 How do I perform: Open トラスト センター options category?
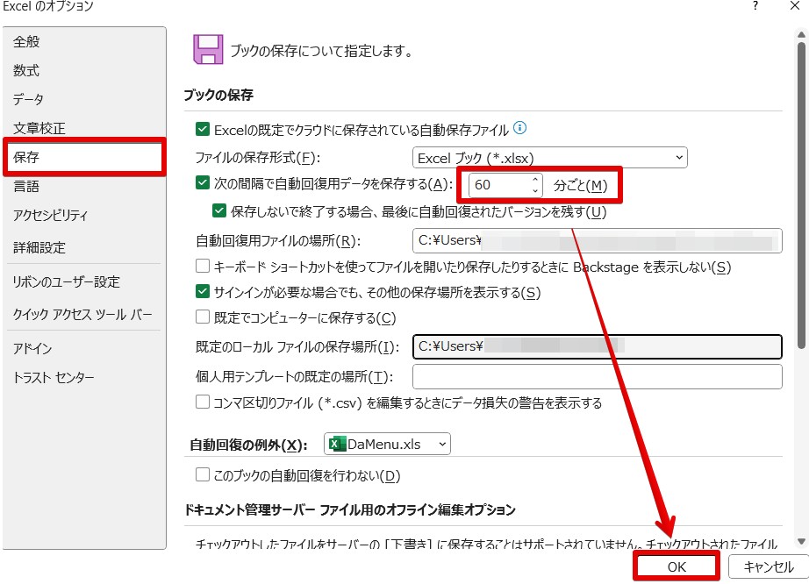click(x=54, y=378)
